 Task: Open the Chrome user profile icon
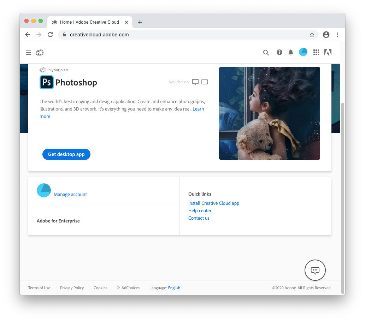(x=326, y=35)
